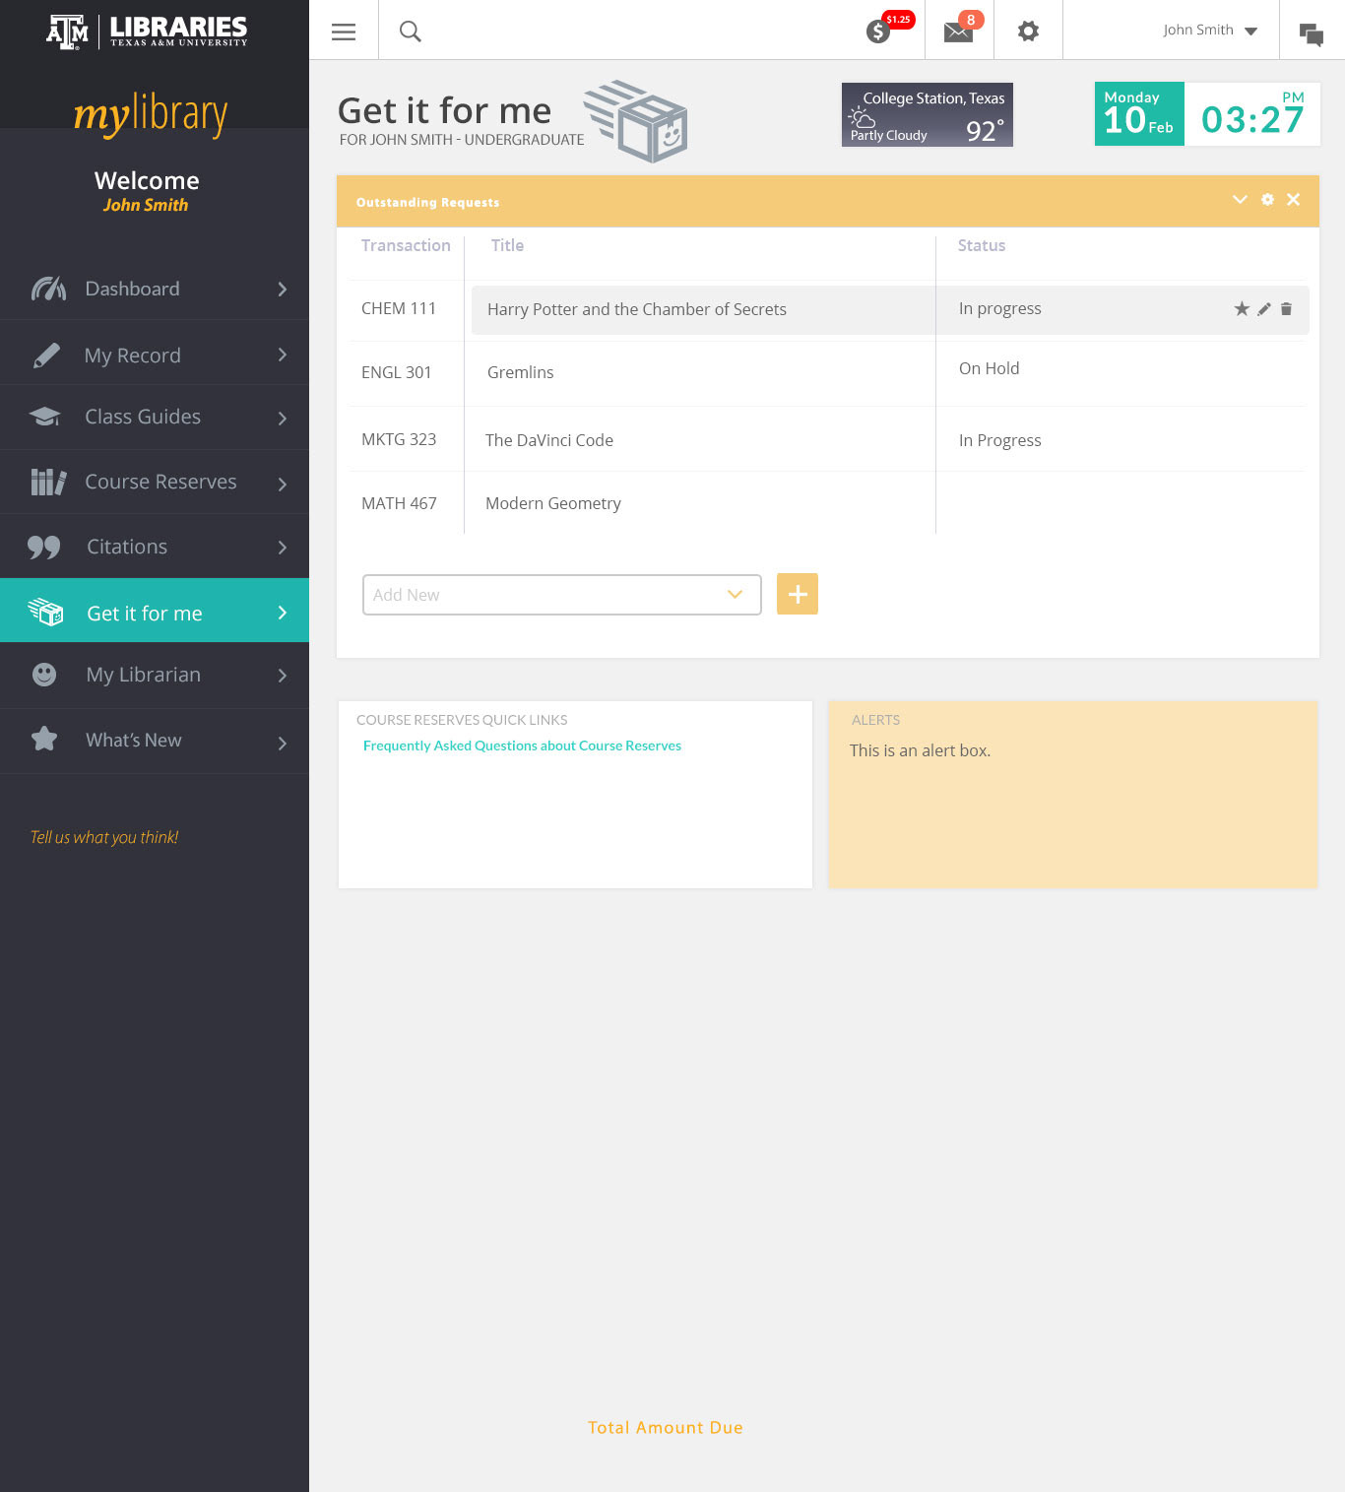
Task: Delete the Harry Potter request with trash
Action: point(1286,309)
